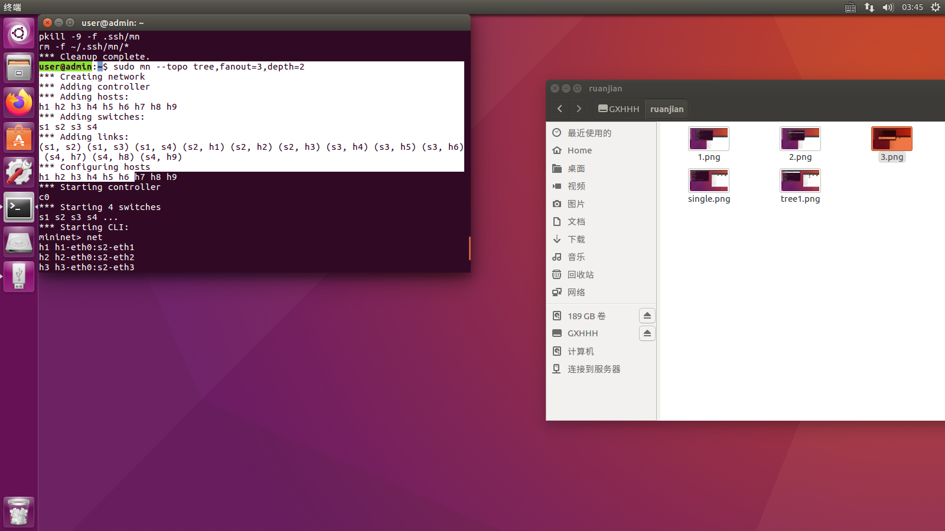Eject the 189 GB volume
This screenshot has height=531, width=945.
pyautogui.click(x=647, y=316)
